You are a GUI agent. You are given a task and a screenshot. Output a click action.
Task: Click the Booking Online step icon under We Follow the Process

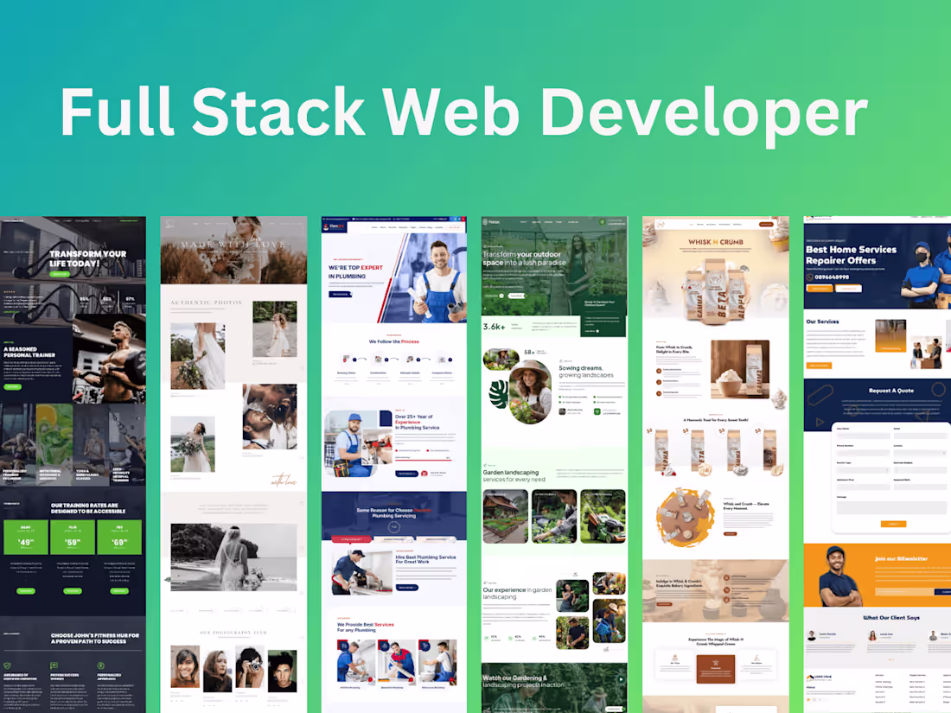[346, 360]
